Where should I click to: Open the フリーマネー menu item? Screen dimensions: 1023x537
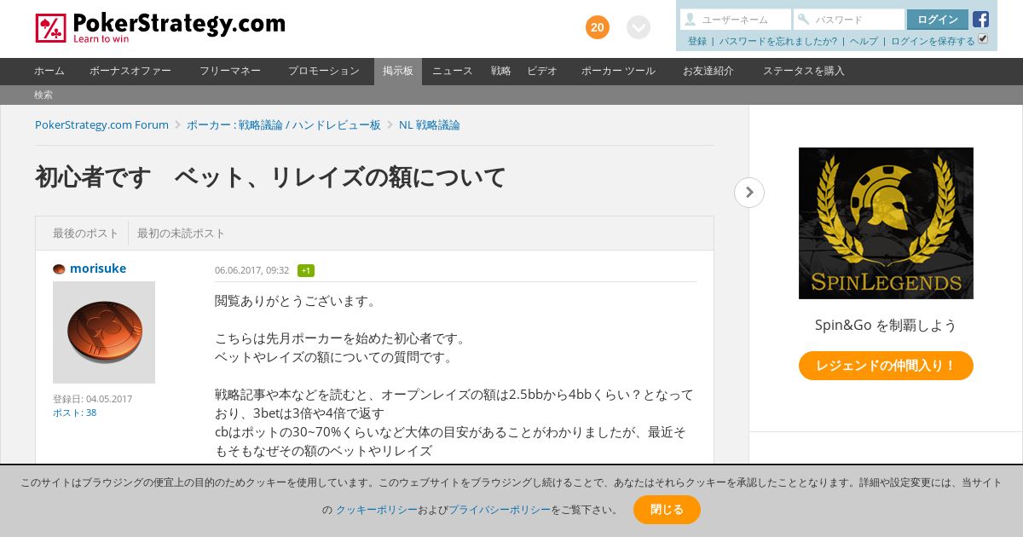pos(230,71)
